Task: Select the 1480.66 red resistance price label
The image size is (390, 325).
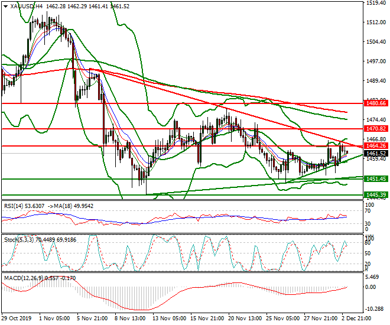Action: (x=376, y=103)
